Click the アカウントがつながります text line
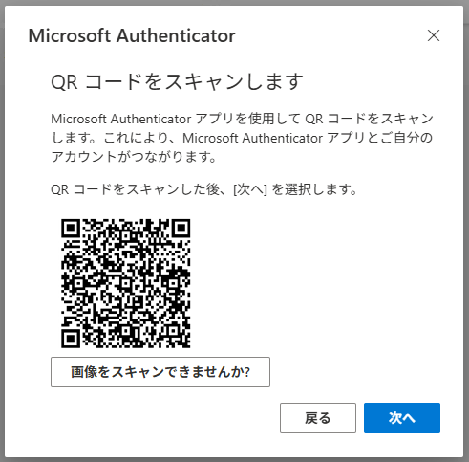 coord(134,157)
